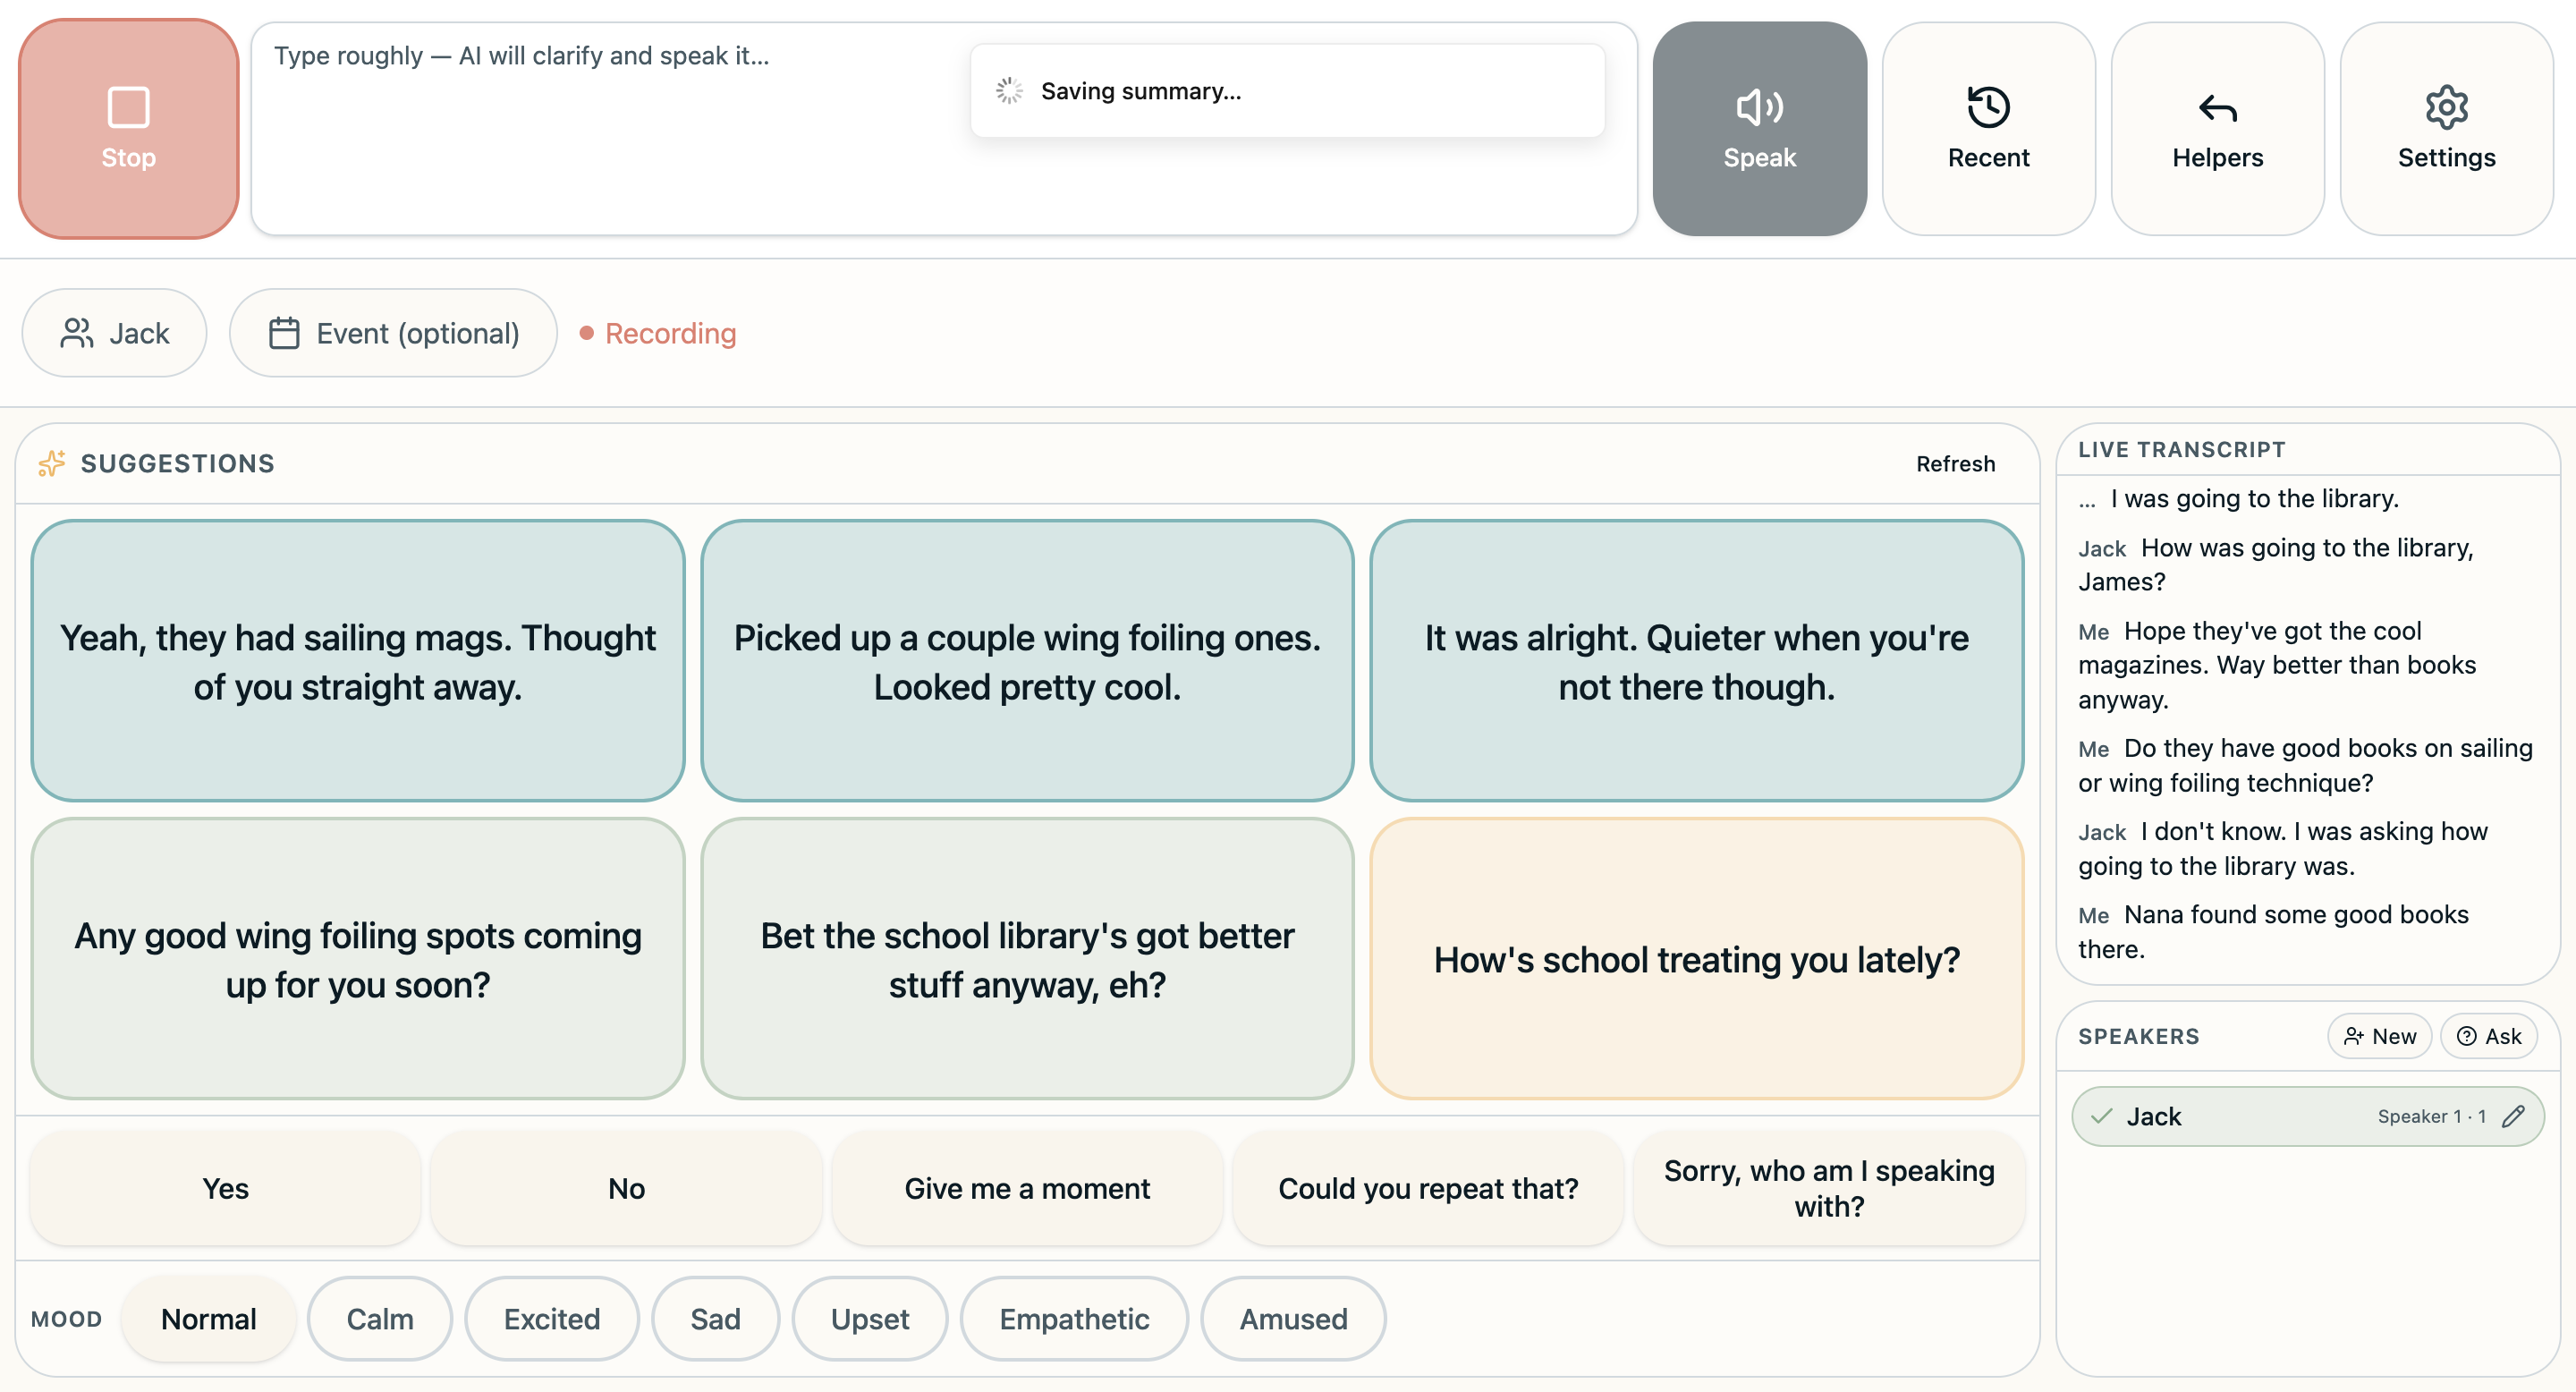Choose 'Yeah, they had sailing mags' suggestion
Screen dimensions: 2576x1392
(358, 661)
